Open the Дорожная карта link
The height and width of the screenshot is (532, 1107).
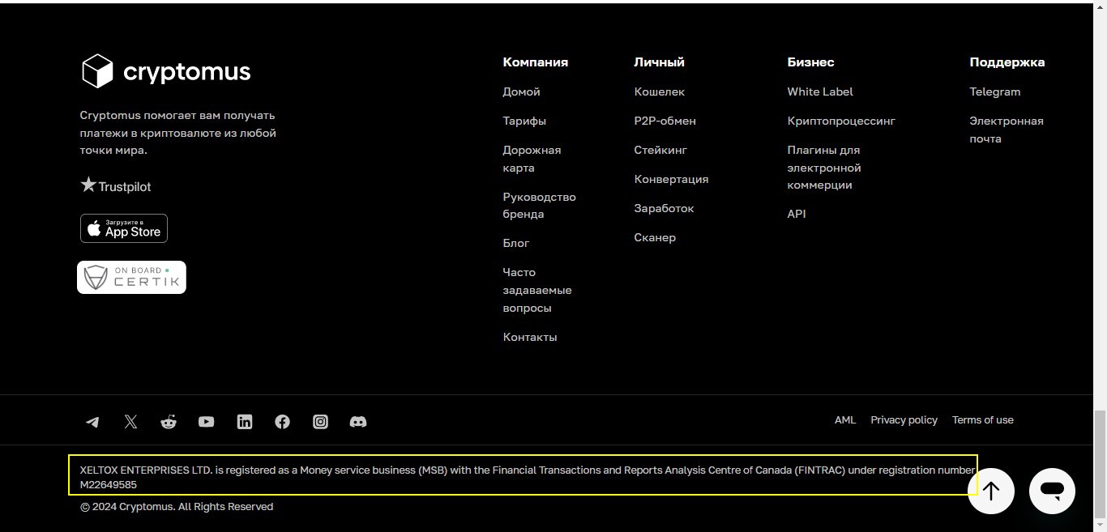click(532, 159)
